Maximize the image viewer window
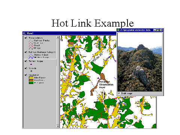Image resolution: width=180 pixels, height=135 pixels. point(158,30)
